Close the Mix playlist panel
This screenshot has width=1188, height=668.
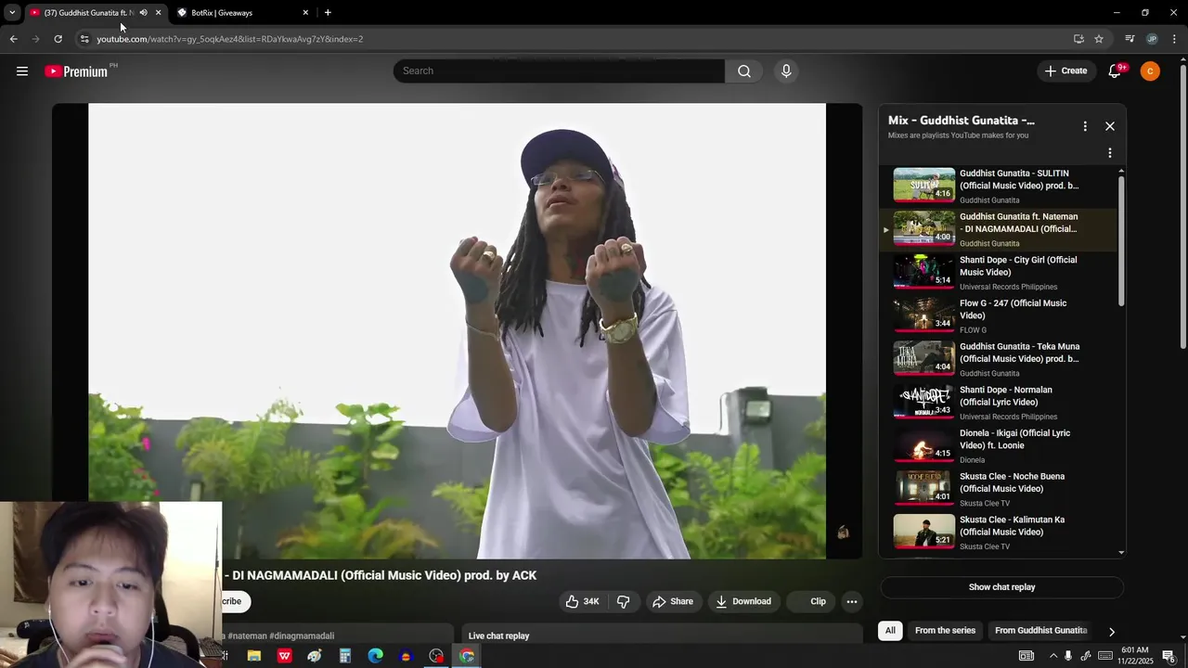click(1110, 126)
